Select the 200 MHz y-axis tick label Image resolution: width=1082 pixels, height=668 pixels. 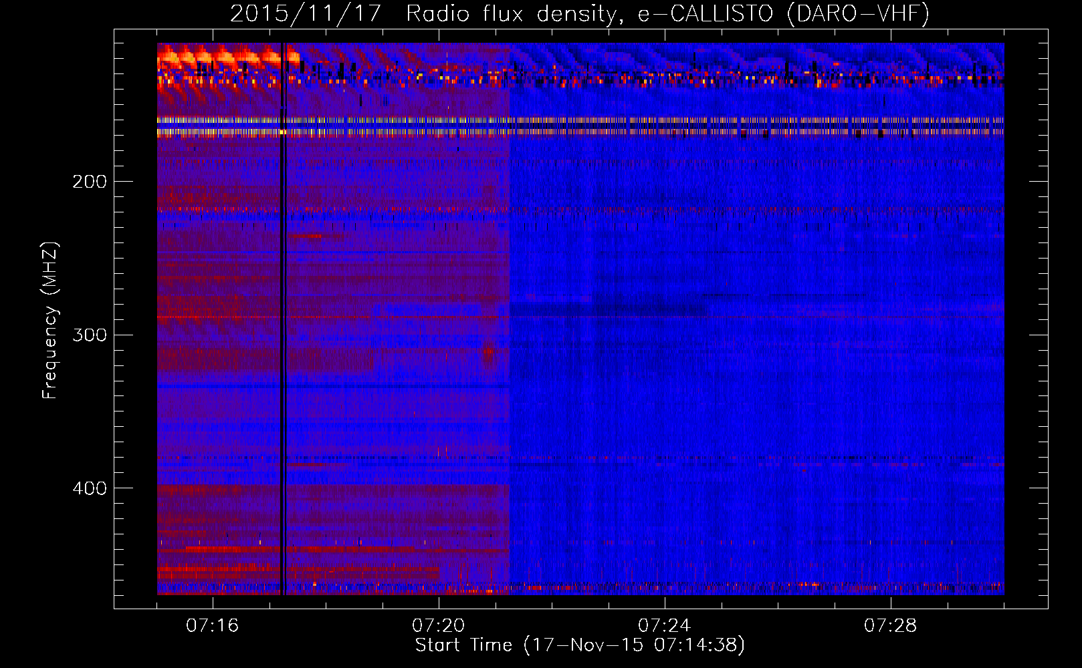point(90,182)
